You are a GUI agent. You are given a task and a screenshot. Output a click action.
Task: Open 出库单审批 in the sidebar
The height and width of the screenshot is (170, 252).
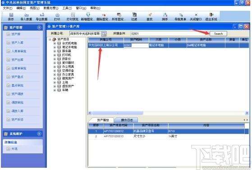pos(16,68)
